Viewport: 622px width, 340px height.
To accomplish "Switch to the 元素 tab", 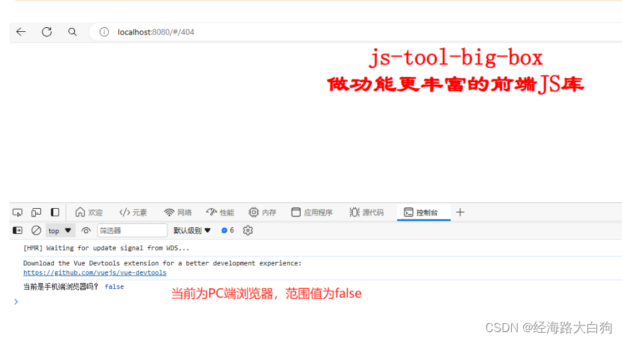I will click(133, 213).
